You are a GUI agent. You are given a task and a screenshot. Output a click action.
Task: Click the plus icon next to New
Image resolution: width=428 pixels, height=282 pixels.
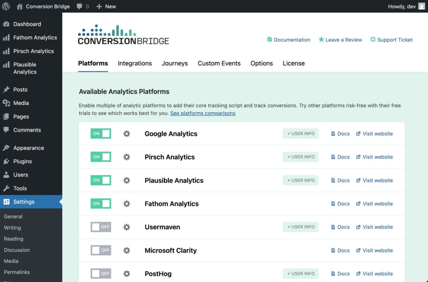pos(99,6)
